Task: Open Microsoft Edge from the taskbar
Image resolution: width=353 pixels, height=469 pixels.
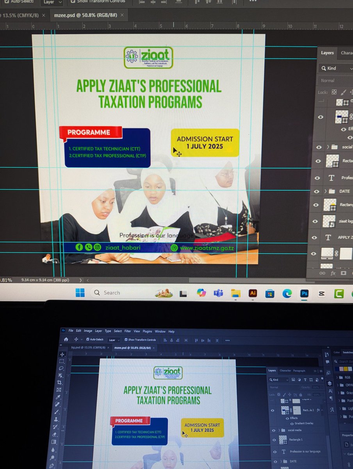Action: coord(287,294)
